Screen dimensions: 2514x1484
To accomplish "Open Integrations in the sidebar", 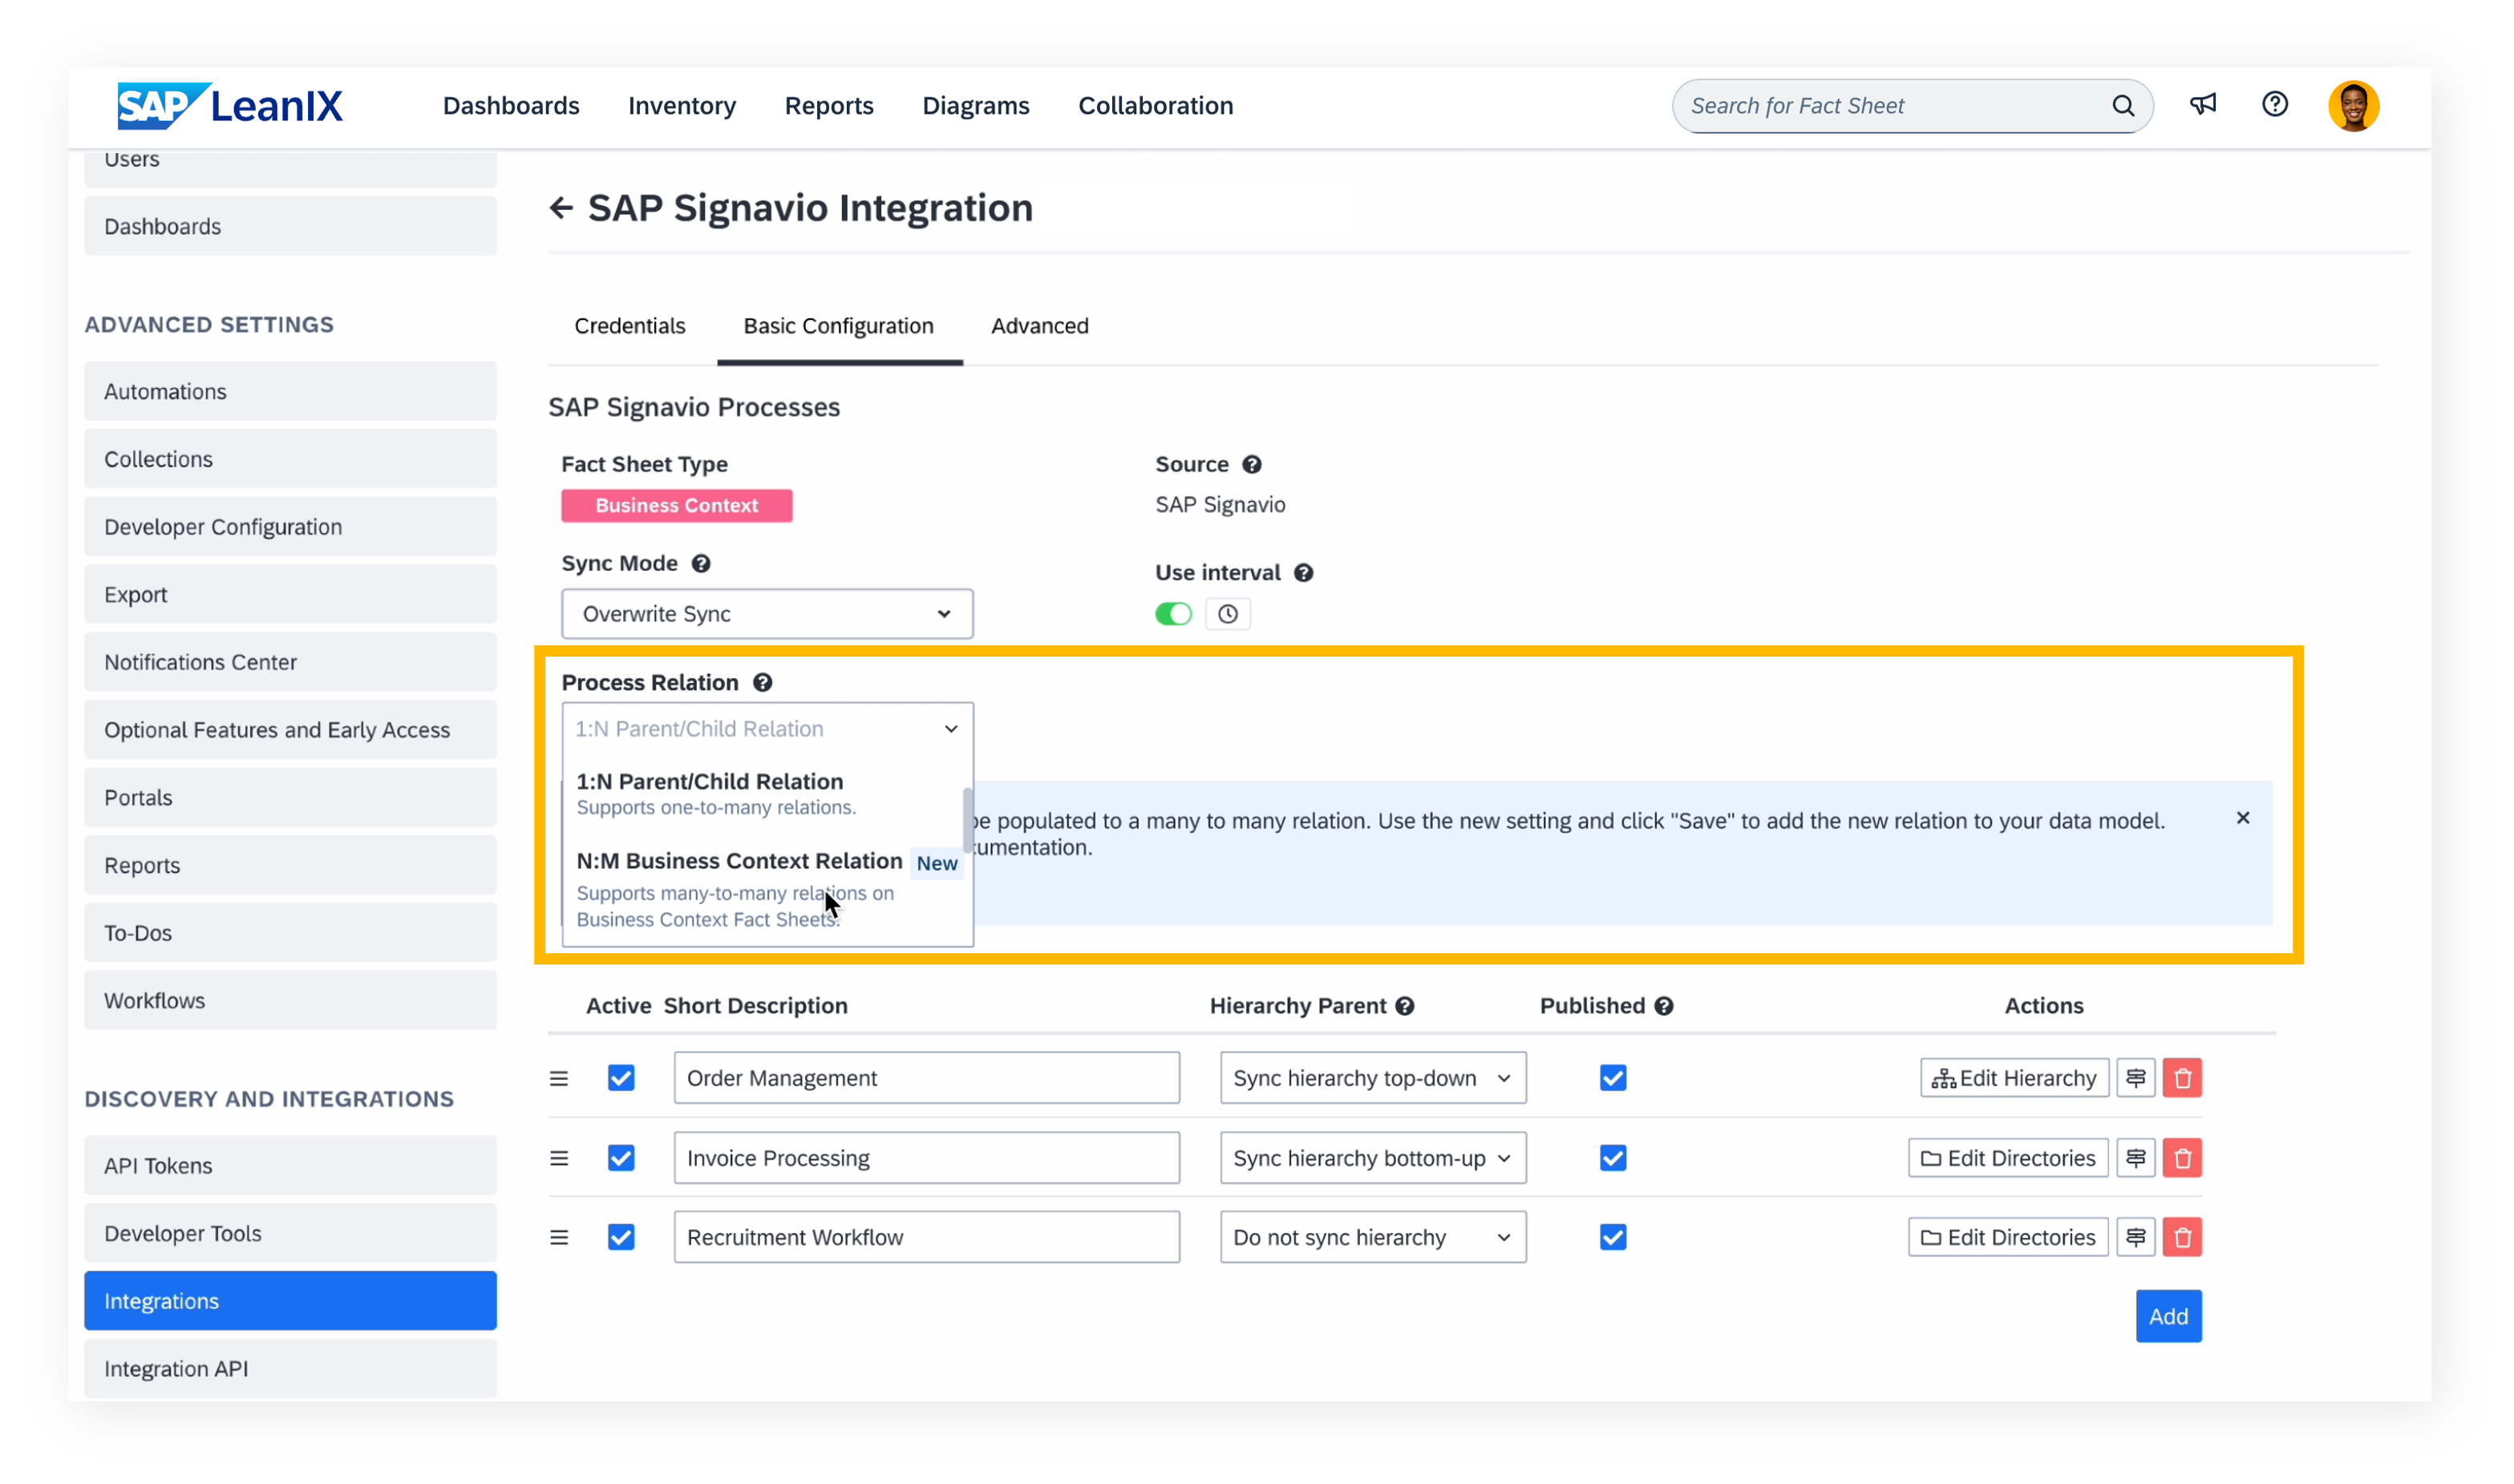I will click(290, 1301).
